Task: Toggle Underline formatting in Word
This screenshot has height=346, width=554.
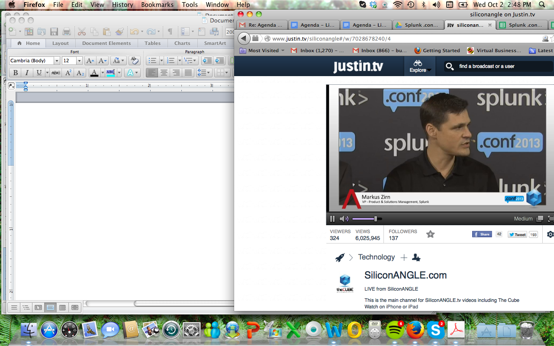Action: click(x=39, y=73)
